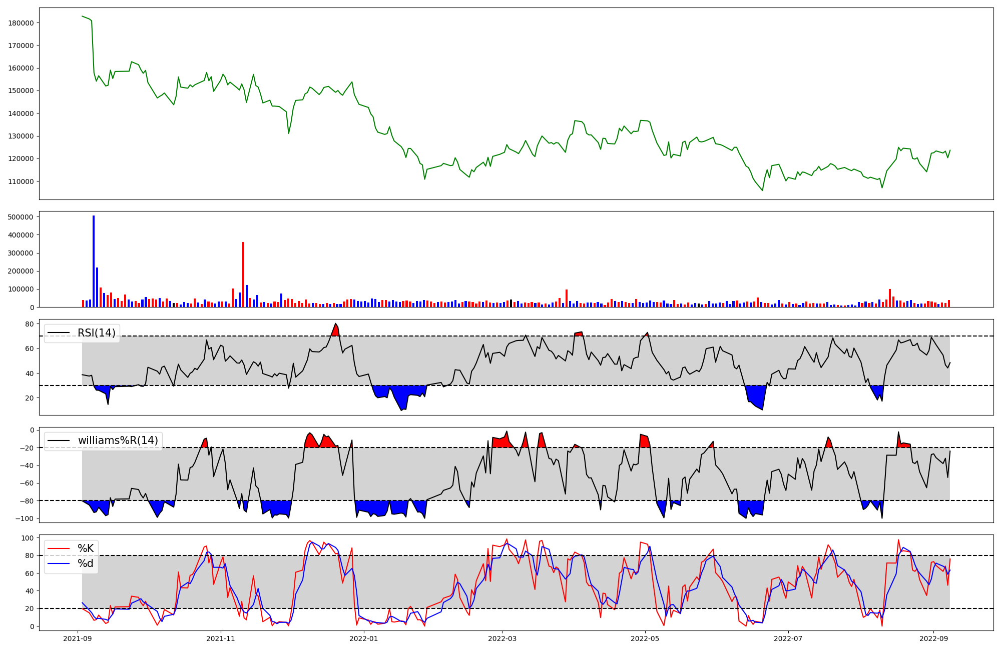Click the 110000 price axis tick label
Image resolution: width=1001 pixels, height=650 pixels.
pyautogui.click(x=21, y=181)
